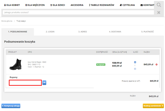This screenshot has height=111, width=165.
Task: Click the W magazynie availability badge
Action: (101, 64)
